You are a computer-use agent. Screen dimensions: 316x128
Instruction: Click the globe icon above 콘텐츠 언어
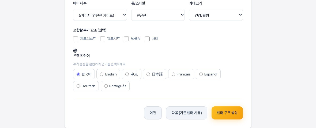[x=75, y=51]
